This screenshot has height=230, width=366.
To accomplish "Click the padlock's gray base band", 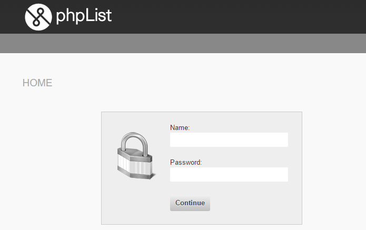I will click(135, 174).
